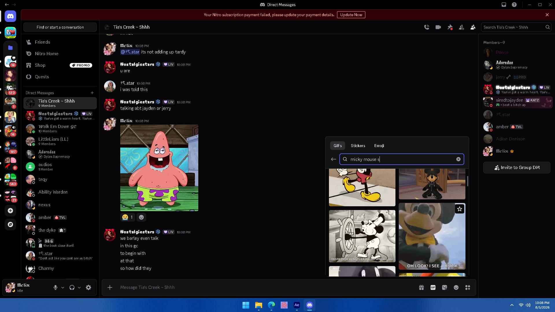Click the Search Tia's Creek field

pos(516,27)
